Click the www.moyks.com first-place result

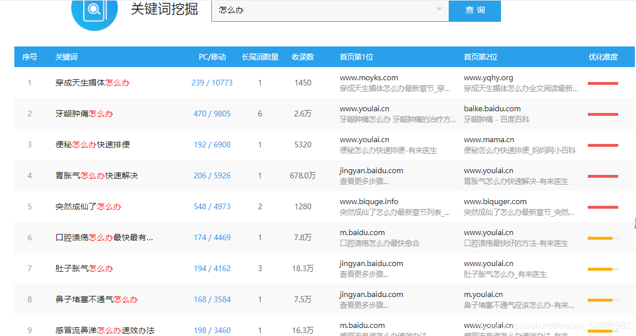[x=369, y=78]
